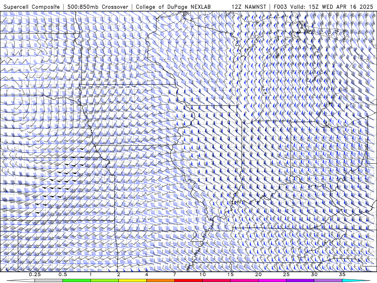Click the magenta 20–25 color bar segment
This screenshot has height=283, width=377.
click(272, 281)
